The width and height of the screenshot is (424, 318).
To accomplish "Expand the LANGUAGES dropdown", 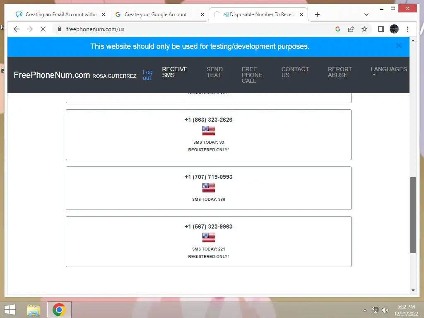I will pos(388,71).
